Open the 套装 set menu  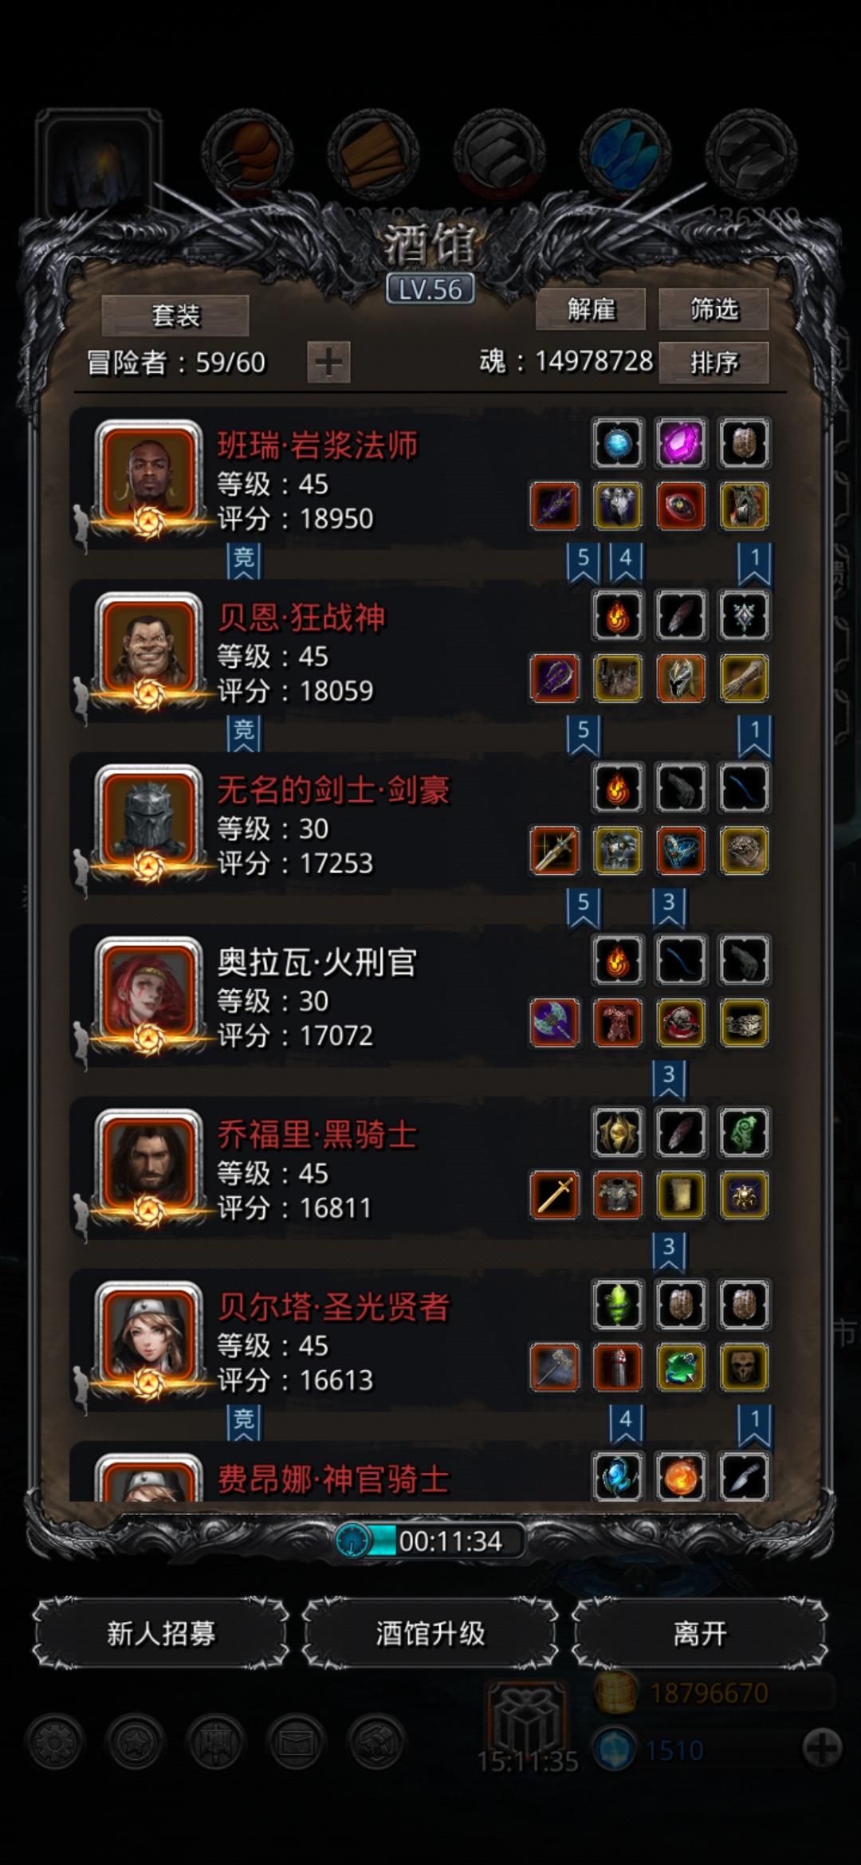[x=175, y=316]
